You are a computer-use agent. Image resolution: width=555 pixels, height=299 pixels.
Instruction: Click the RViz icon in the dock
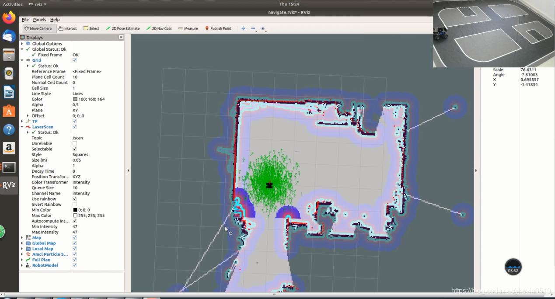(9, 185)
